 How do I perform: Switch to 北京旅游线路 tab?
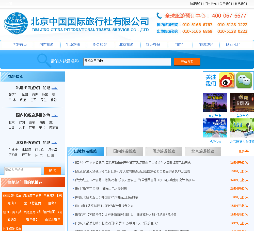203,151
